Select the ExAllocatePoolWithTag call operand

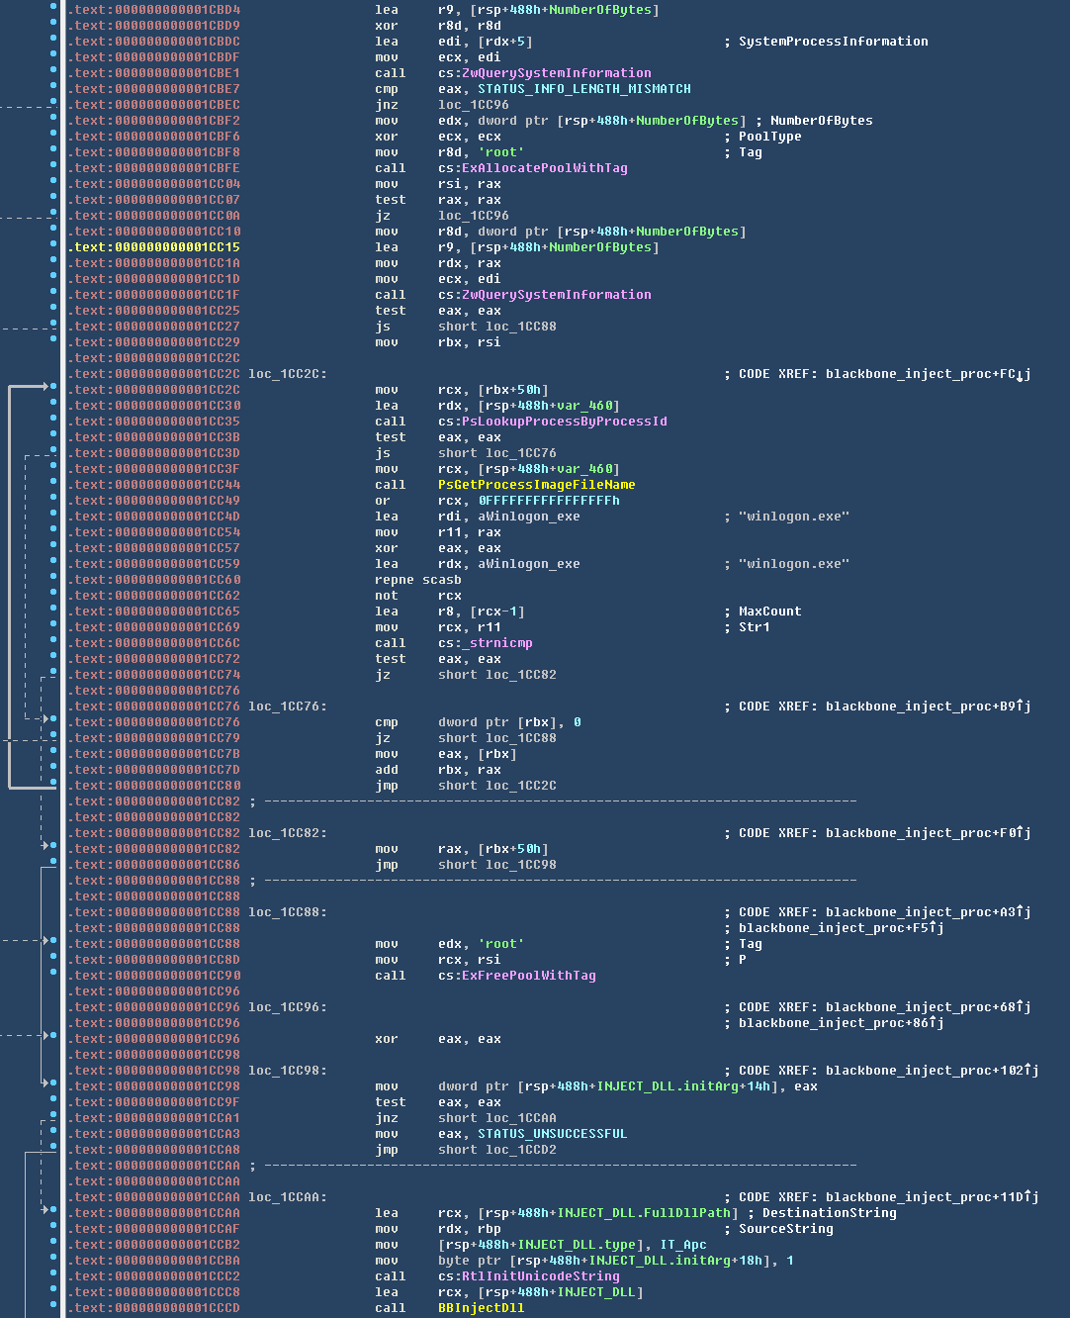pos(544,168)
